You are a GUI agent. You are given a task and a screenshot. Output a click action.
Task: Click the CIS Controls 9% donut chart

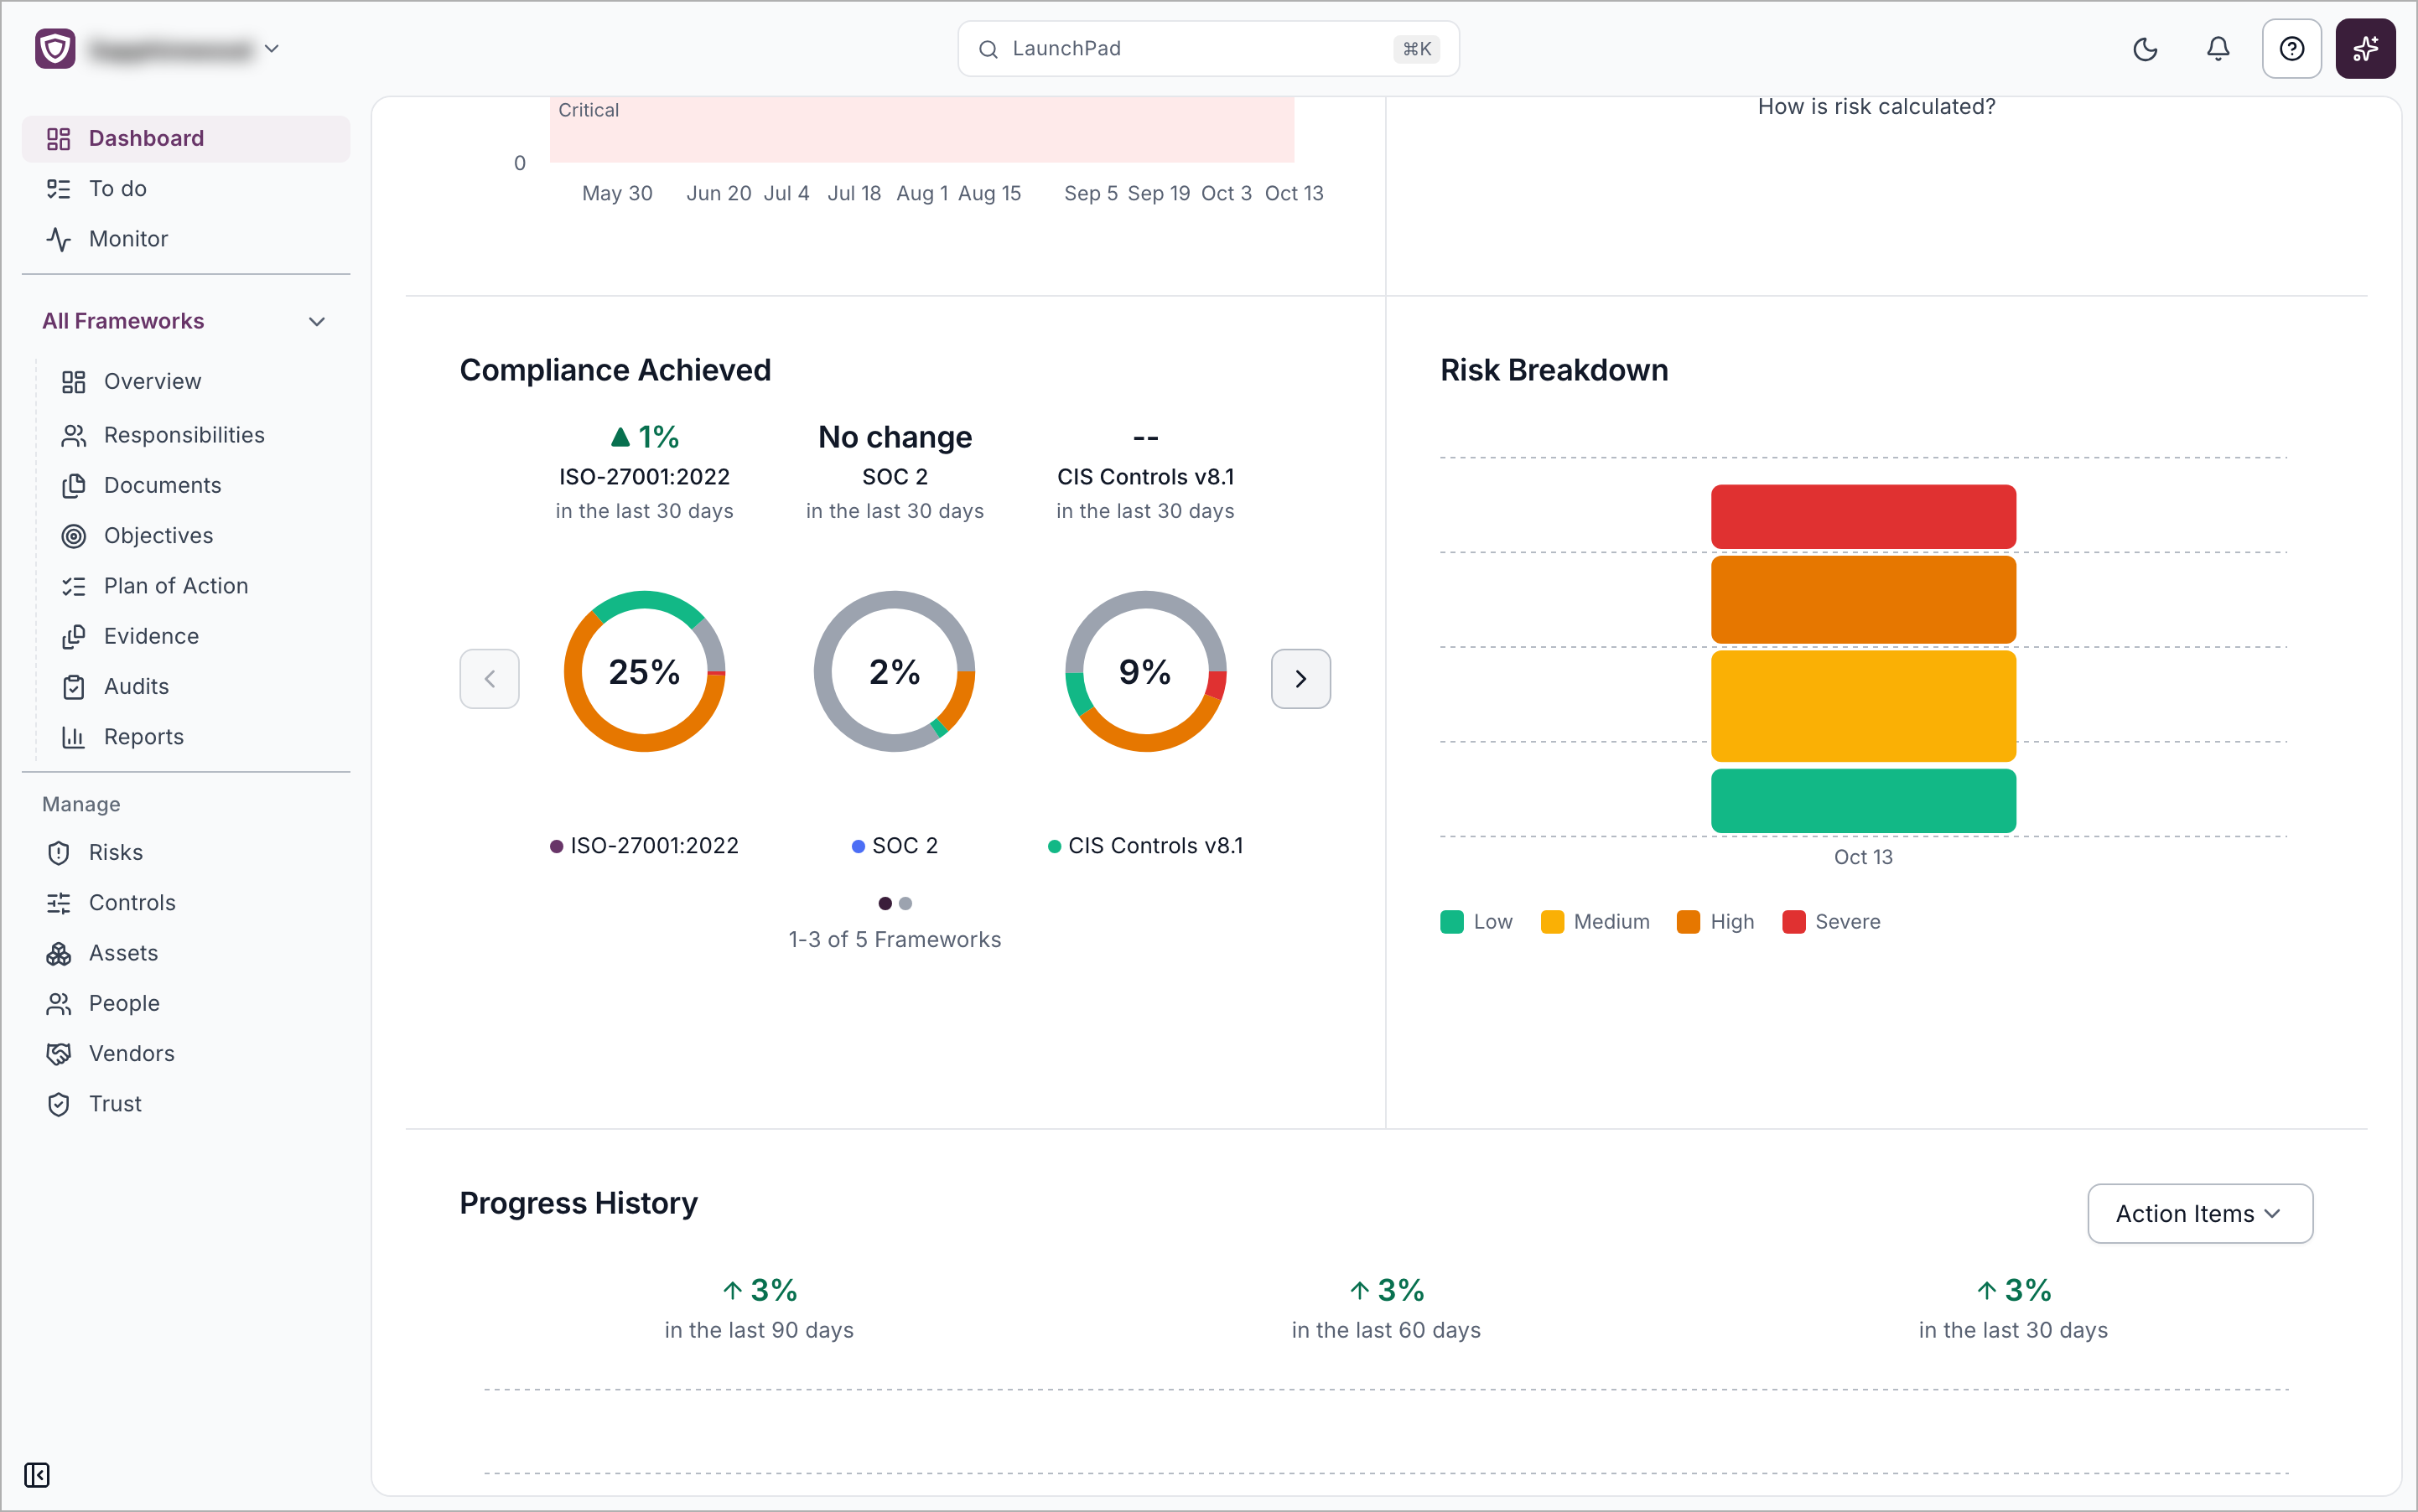click(x=1145, y=671)
